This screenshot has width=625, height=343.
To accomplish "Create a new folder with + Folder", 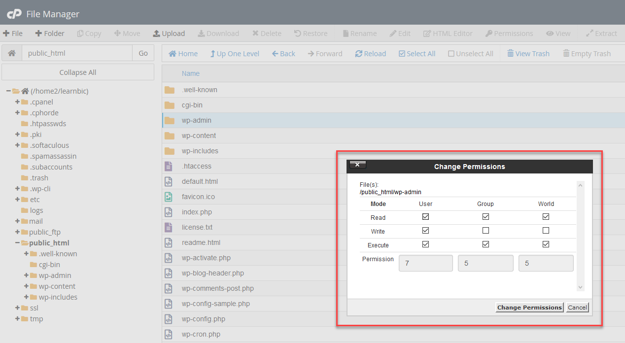I will click(x=50, y=34).
